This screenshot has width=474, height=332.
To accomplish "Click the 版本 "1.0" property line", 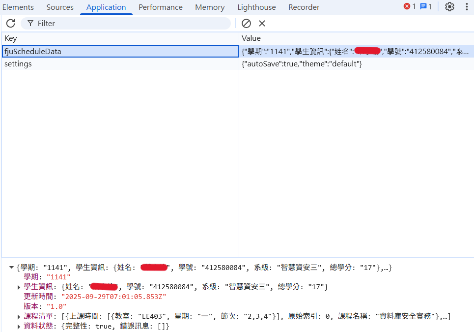I will [x=45, y=306].
